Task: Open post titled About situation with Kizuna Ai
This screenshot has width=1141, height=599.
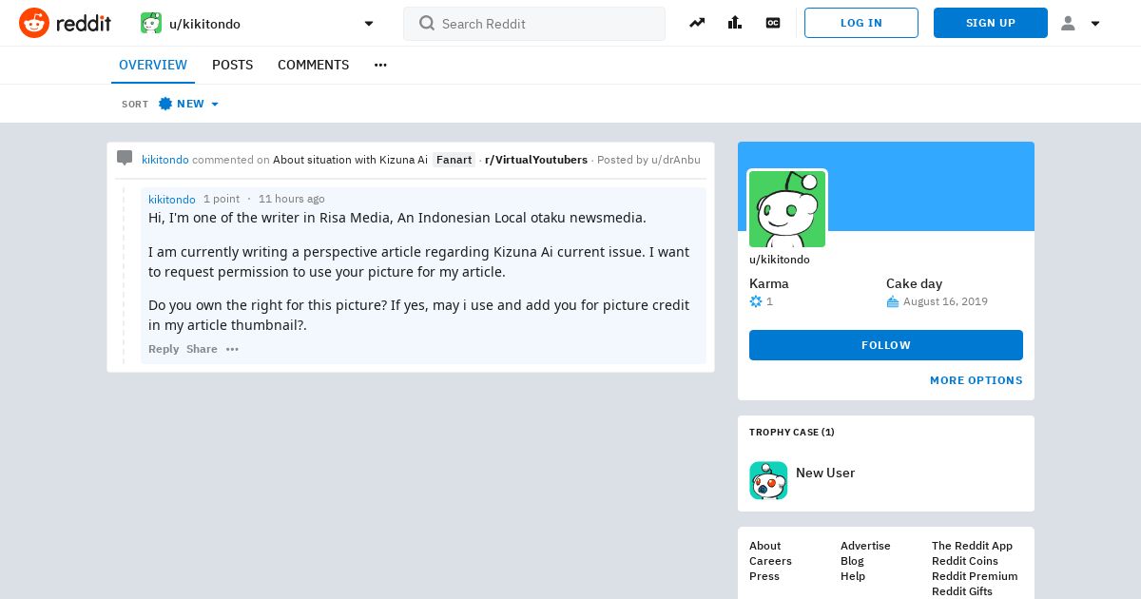Action: coord(350,160)
